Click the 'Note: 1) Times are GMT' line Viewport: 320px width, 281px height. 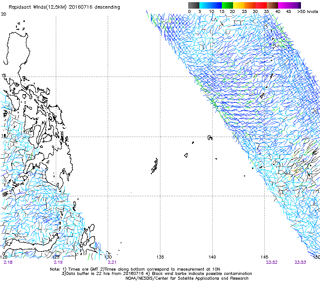tap(135, 269)
